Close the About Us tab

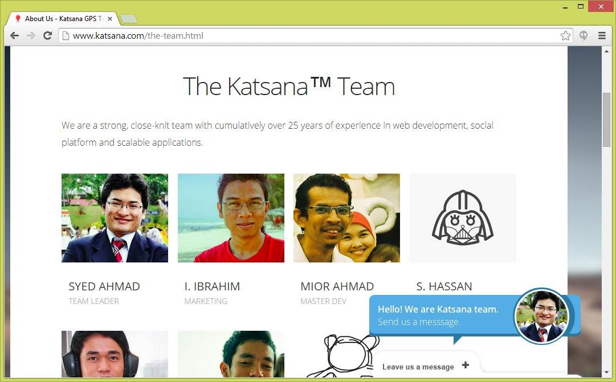point(110,19)
